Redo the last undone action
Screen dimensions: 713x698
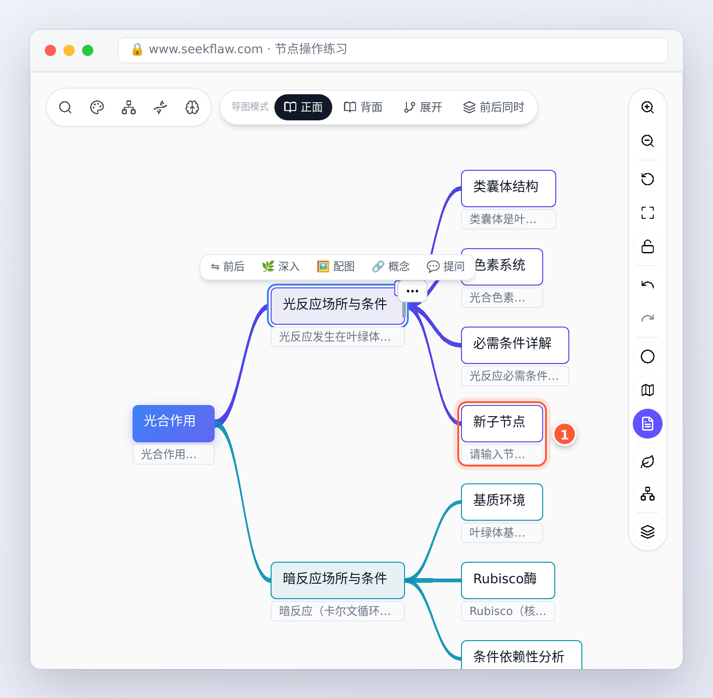coord(648,318)
